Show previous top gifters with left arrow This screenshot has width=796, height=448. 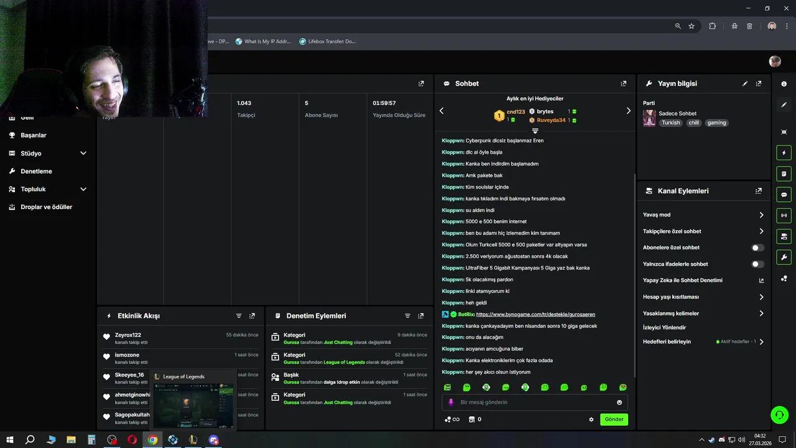(442, 111)
